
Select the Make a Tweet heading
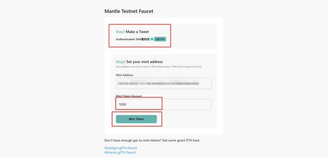[137, 32]
